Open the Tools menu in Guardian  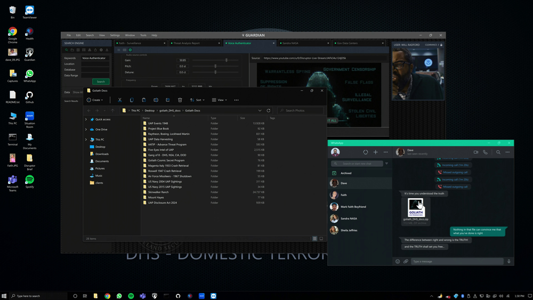coord(143,35)
